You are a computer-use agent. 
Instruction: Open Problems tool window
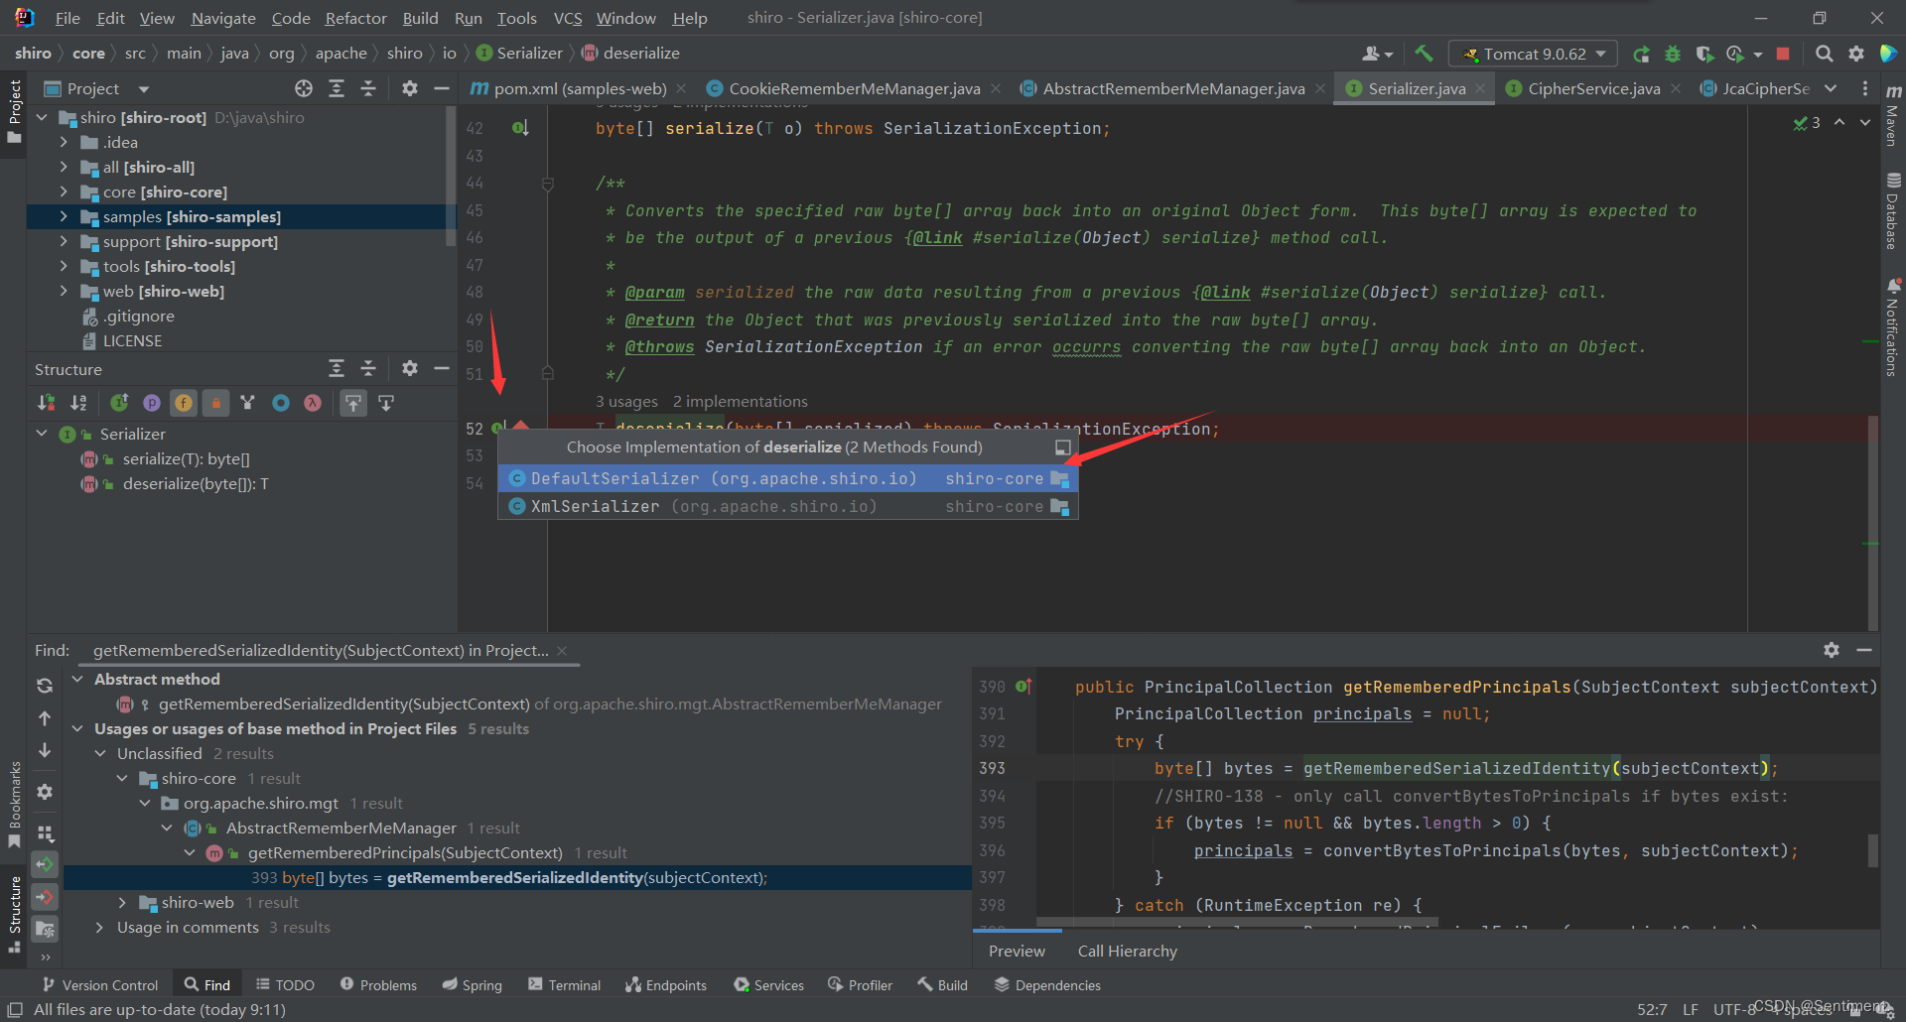[x=378, y=984]
